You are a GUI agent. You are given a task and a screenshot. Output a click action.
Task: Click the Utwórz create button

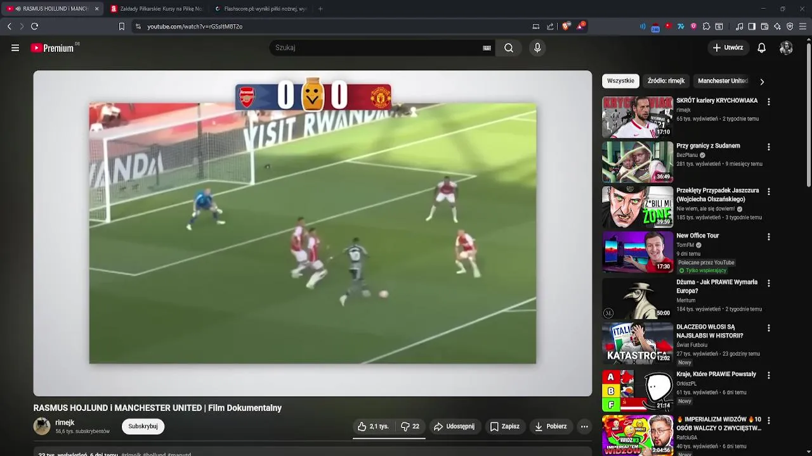[x=728, y=47]
